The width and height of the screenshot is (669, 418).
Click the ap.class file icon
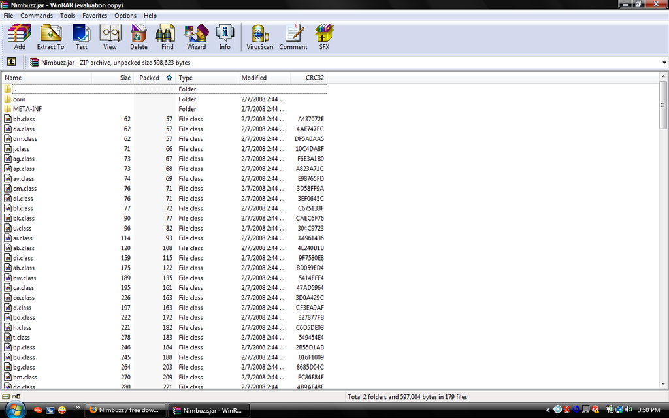[8, 169]
